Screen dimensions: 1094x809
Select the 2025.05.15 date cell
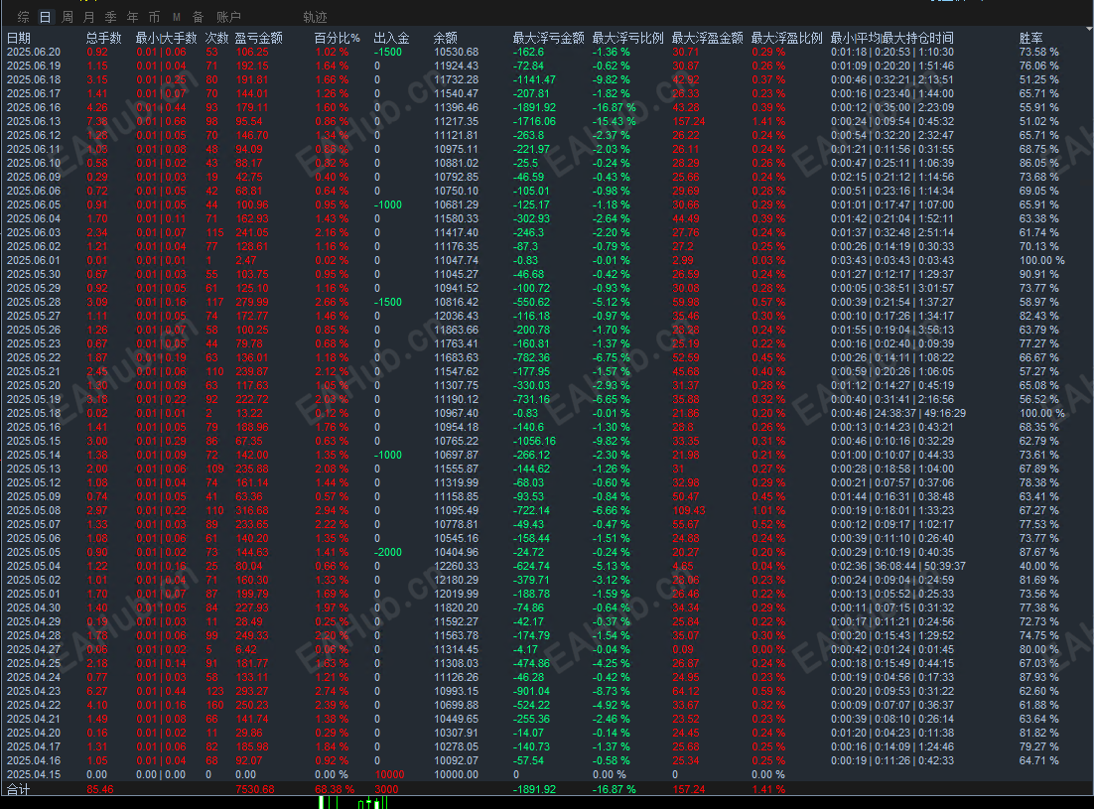[34, 442]
